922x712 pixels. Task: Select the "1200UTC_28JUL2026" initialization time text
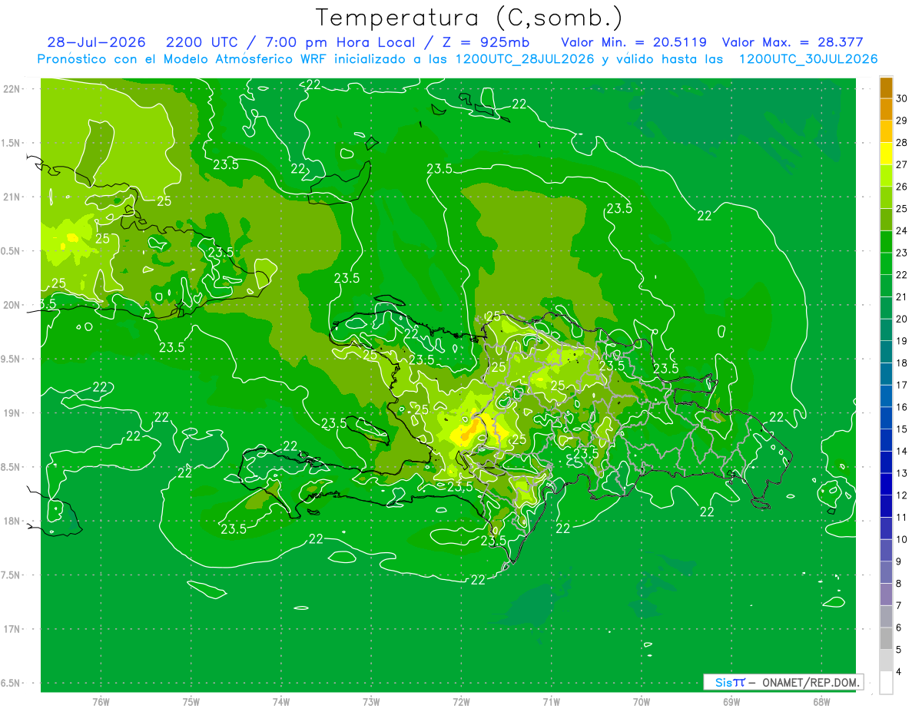point(525,59)
